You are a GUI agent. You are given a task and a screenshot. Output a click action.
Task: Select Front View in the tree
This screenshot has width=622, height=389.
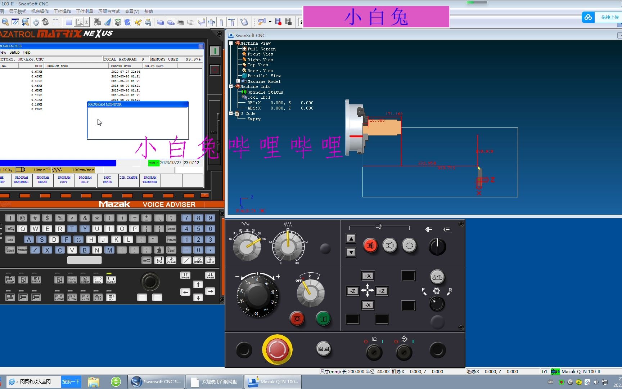(x=260, y=54)
